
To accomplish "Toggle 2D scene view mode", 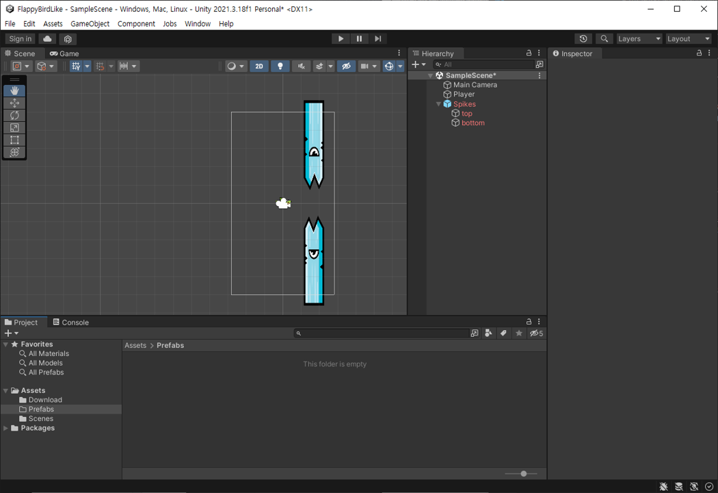I will click(259, 66).
